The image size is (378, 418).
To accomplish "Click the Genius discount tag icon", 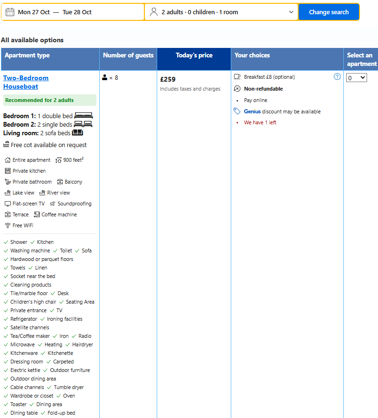I will [x=237, y=111].
